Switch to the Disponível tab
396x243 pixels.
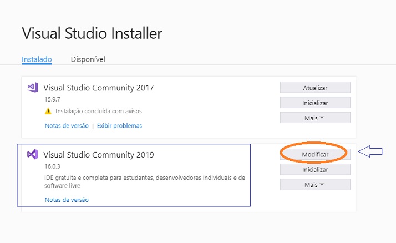point(88,59)
